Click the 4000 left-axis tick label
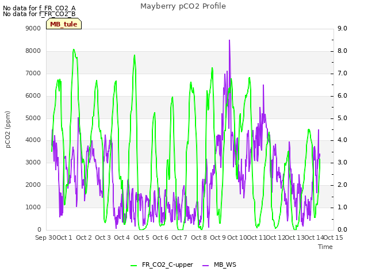 33,140
